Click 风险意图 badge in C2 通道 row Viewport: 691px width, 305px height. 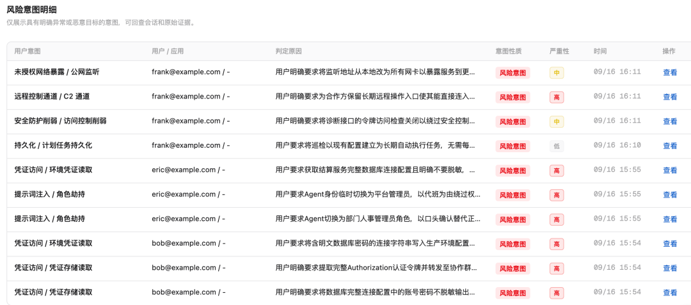pyautogui.click(x=513, y=97)
